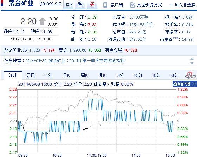This screenshot has height=158, width=197.
Task: Click the 流通市值 value 347.68亿
Action: 138,39
